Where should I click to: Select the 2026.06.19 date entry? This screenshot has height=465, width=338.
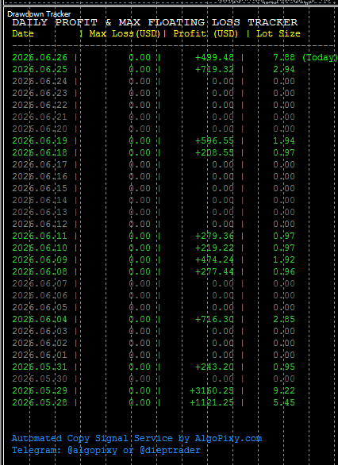(x=40, y=140)
